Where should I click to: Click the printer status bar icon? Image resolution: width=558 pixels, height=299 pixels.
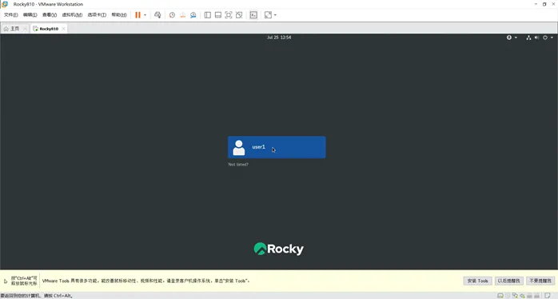529,296
